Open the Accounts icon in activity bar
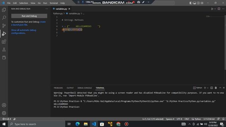Screen dimensions: 226x127 (4, 105)
